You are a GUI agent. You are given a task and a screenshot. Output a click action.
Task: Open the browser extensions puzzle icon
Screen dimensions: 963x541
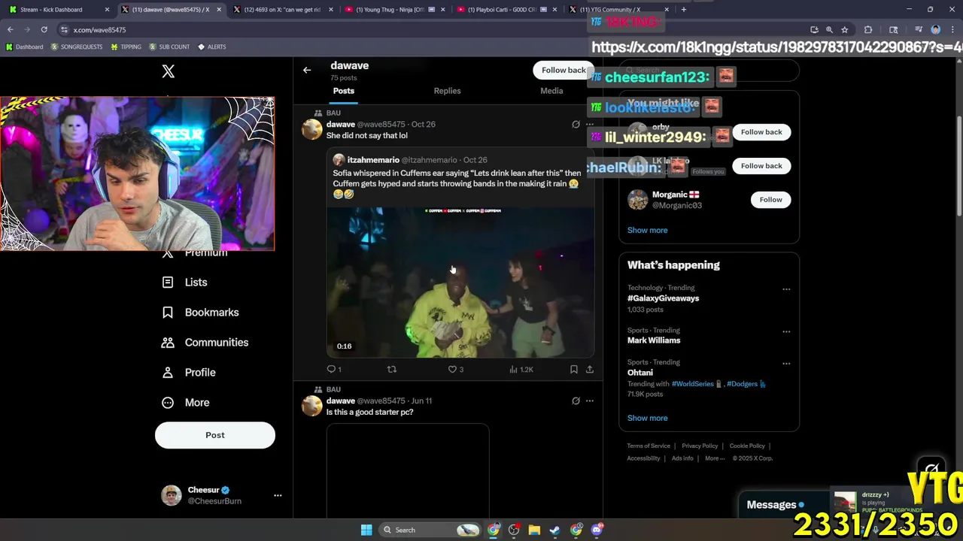pyautogui.click(x=868, y=29)
